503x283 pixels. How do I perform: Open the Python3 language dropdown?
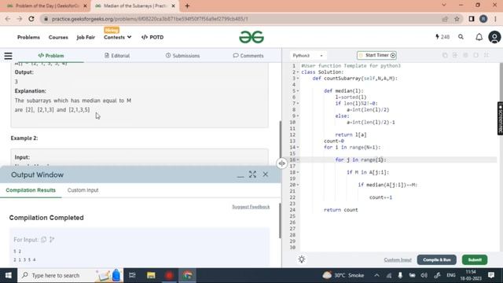coord(307,56)
